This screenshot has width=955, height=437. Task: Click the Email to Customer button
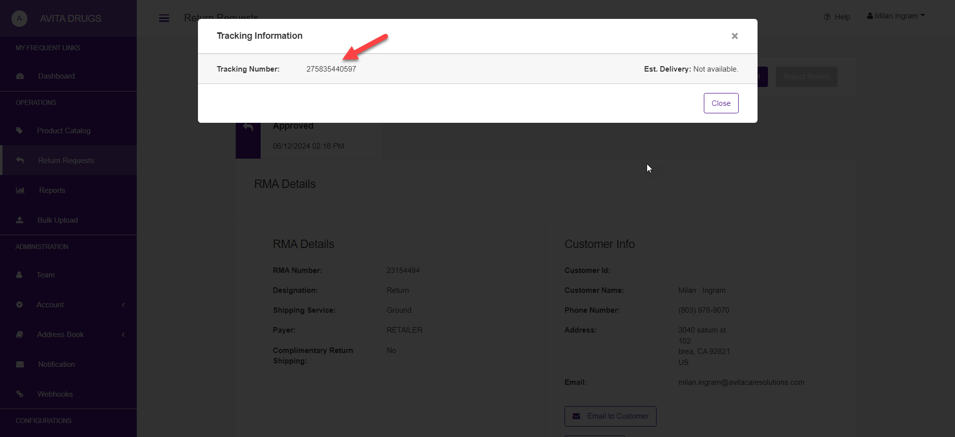610,416
